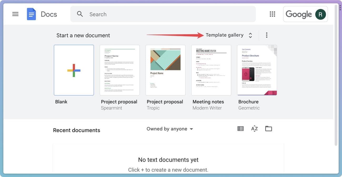Viewport: 342px width, 177px height.
Task: Choose Brochure Geometric template
Action: coord(257,70)
